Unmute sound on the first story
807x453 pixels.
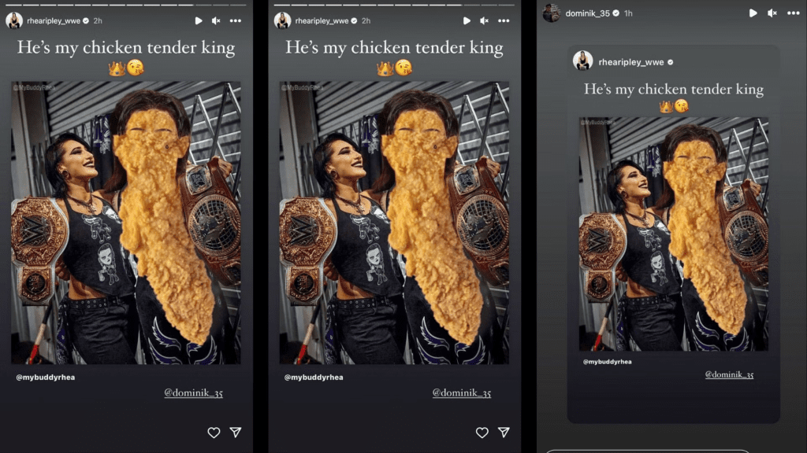(216, 21)
